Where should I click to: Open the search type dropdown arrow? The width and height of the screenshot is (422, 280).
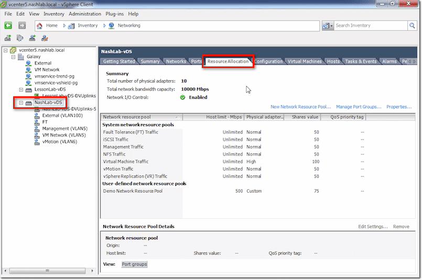coord(331,26)
